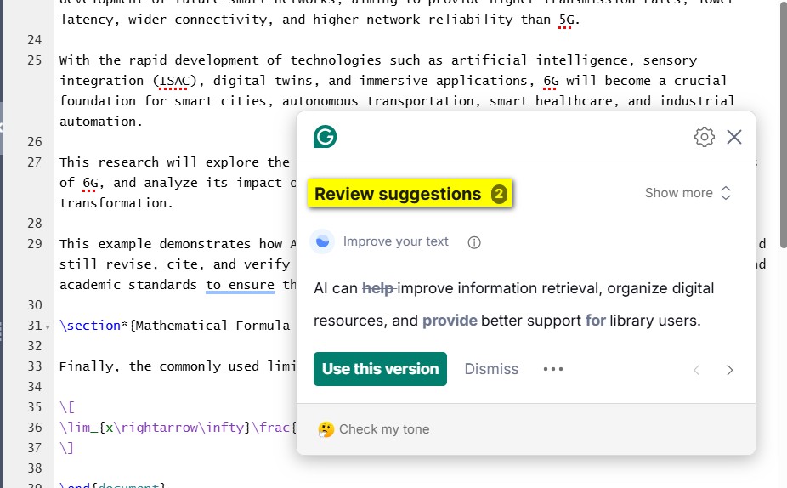Click the struck-through word 'provide'

[x=450, y=321]
